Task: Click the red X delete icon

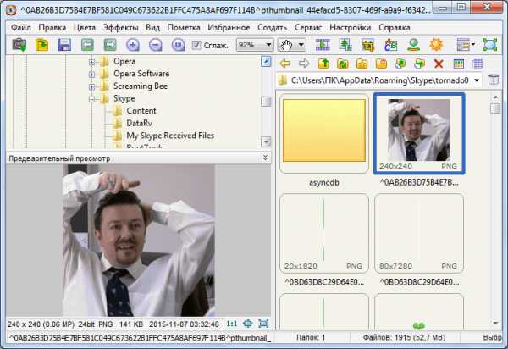Action: pos(439,64)
